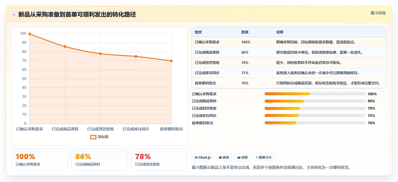398x182 pixels.
Task: Click the 说明 column header
Action: 280,32
